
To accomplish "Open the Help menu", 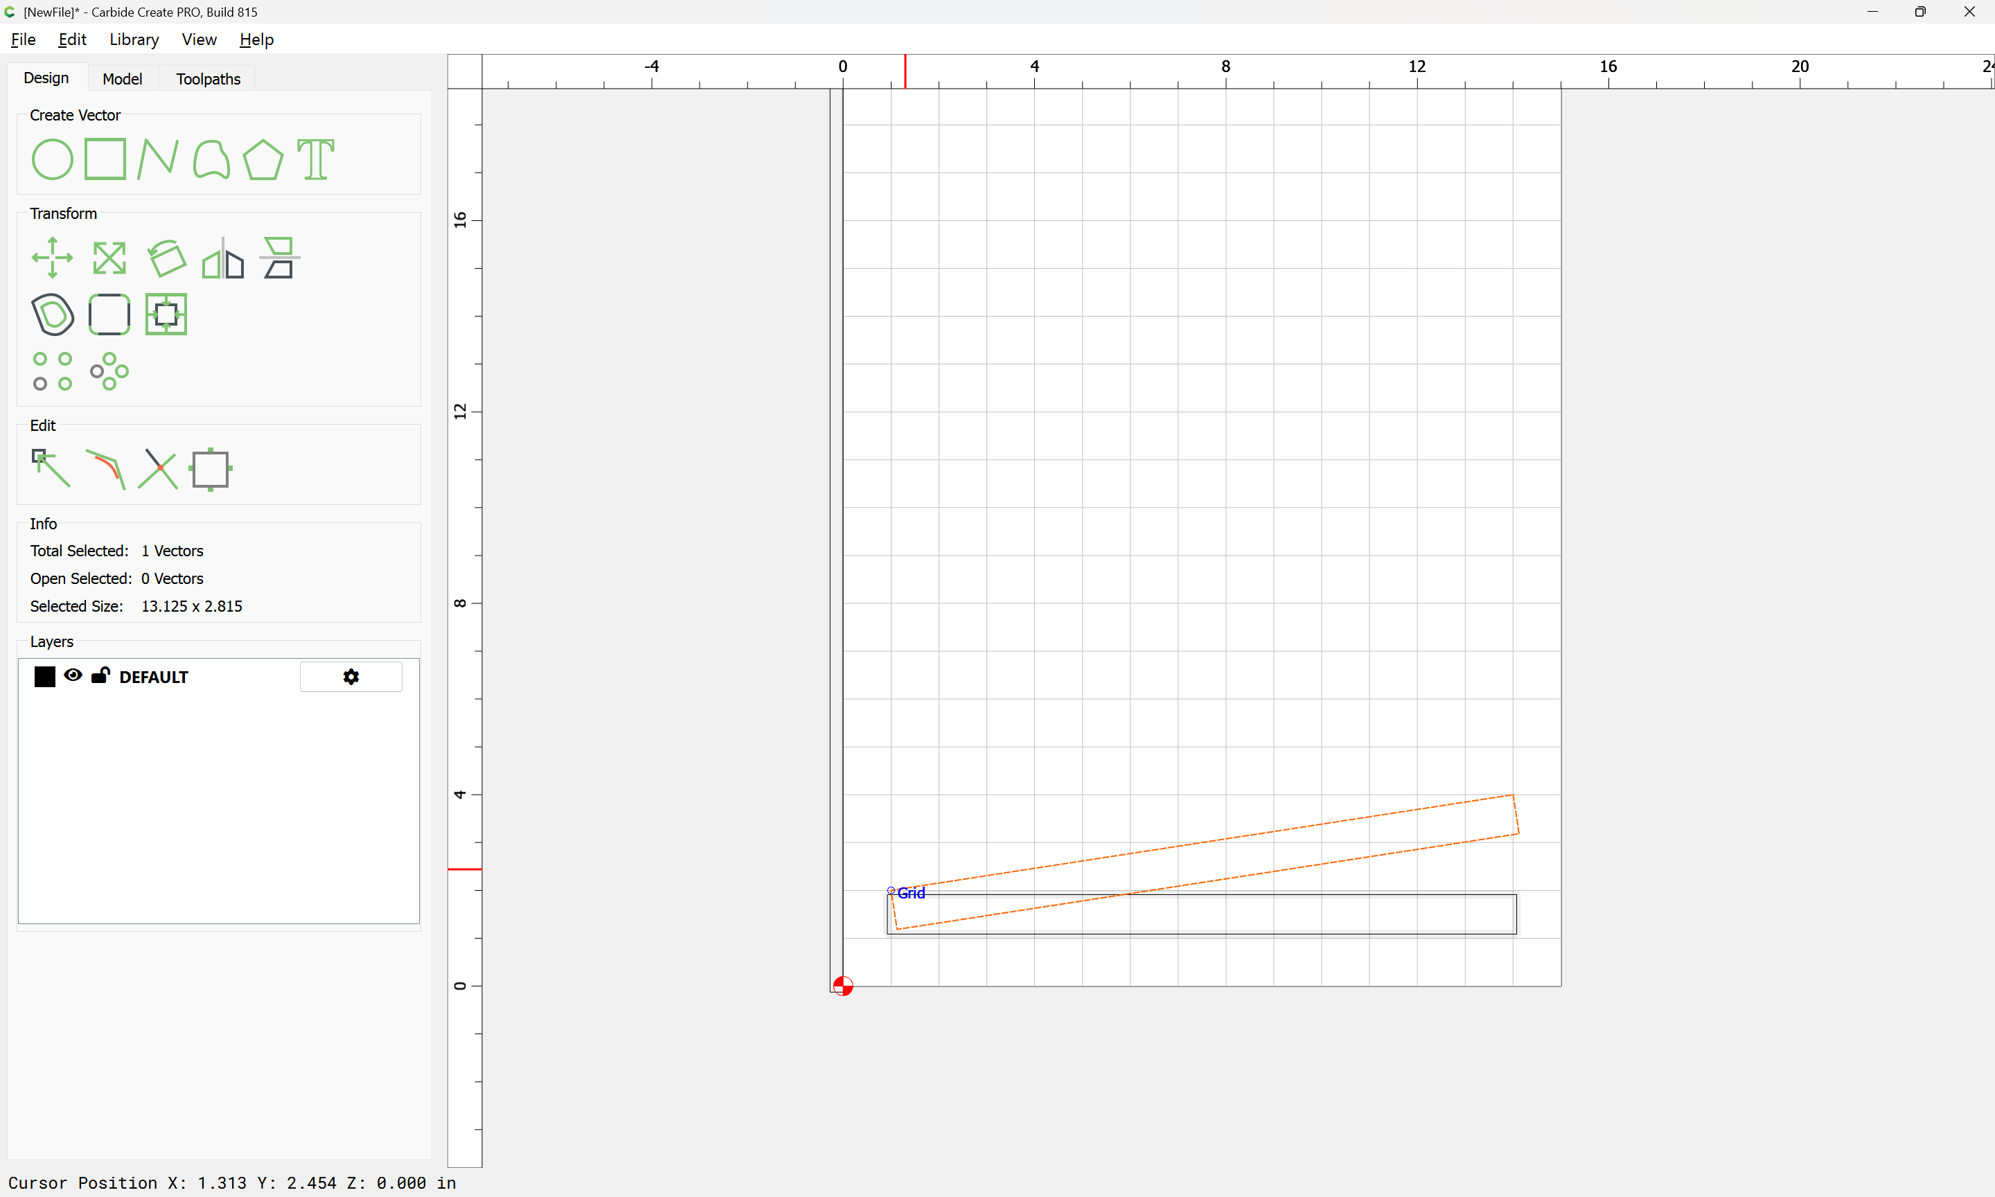I will click(x=256, y=39).
